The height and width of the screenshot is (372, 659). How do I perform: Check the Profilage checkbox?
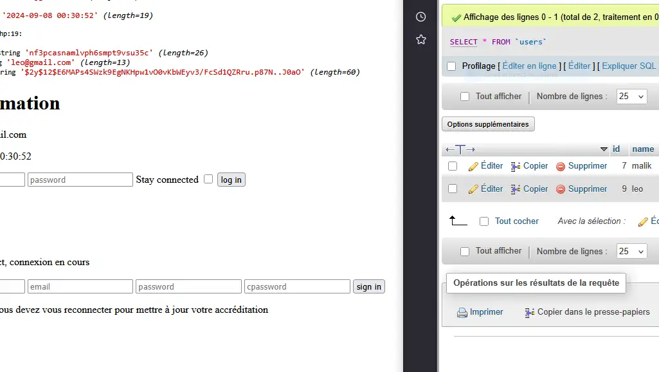[451, 66]
